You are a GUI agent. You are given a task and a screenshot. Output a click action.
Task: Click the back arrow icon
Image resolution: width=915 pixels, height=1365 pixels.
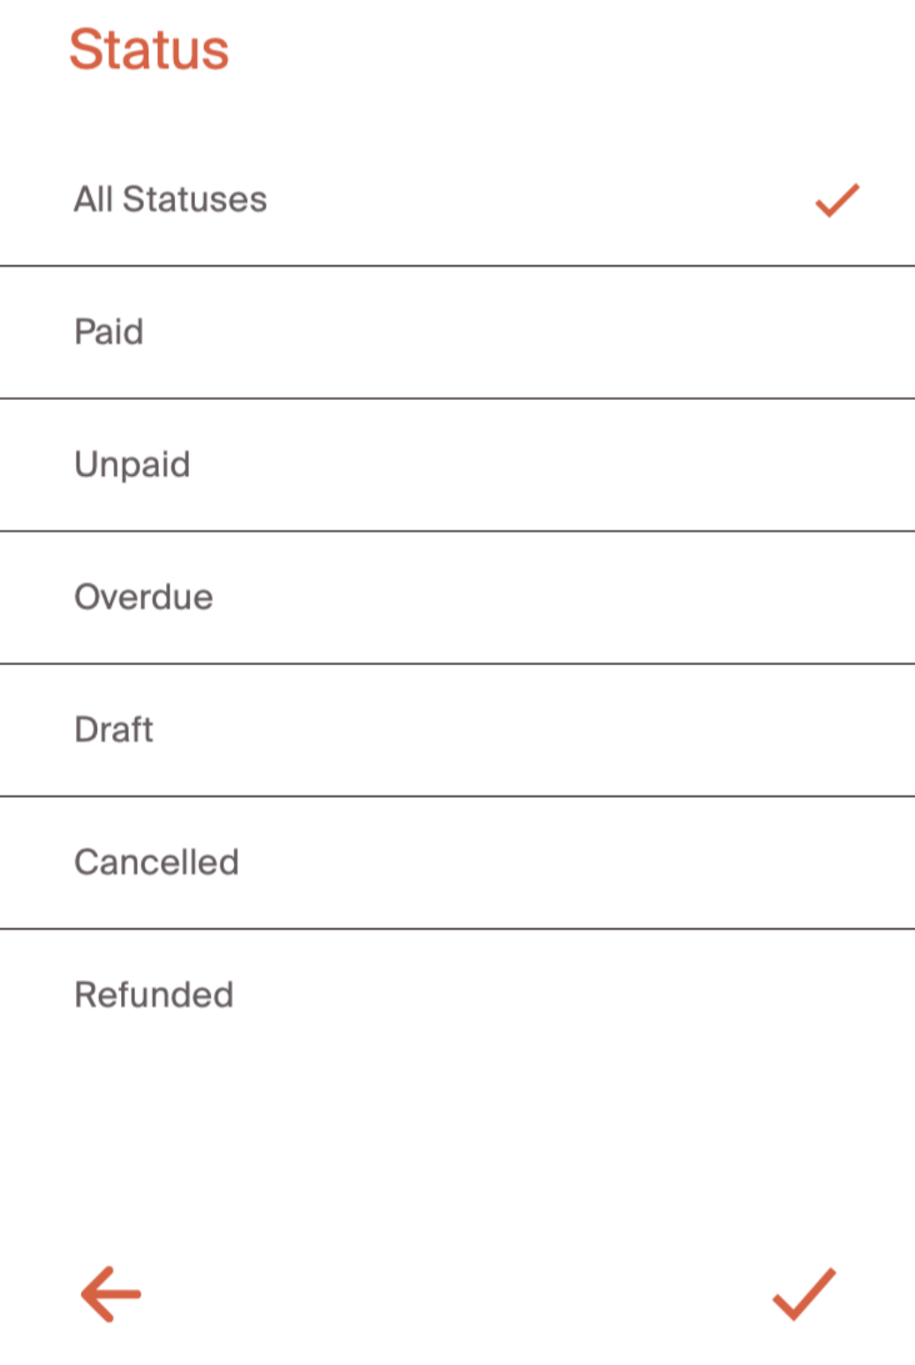point(111,1294)
